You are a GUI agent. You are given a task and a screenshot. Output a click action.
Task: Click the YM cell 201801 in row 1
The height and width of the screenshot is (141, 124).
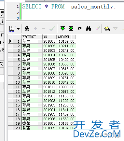49,41
